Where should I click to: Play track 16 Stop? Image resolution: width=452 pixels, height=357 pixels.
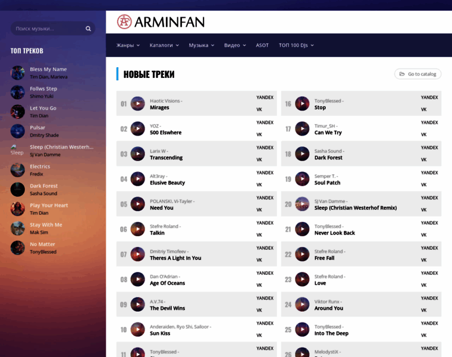pos(302,104)
